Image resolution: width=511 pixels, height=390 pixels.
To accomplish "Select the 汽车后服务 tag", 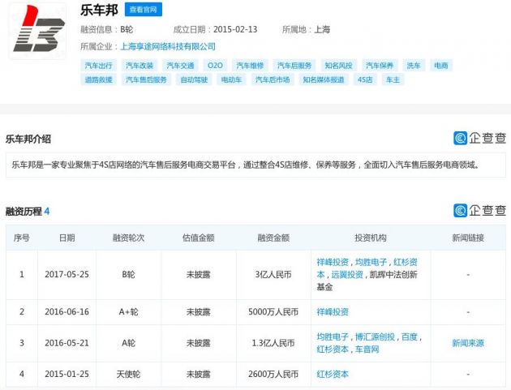I will click(294, 66).
